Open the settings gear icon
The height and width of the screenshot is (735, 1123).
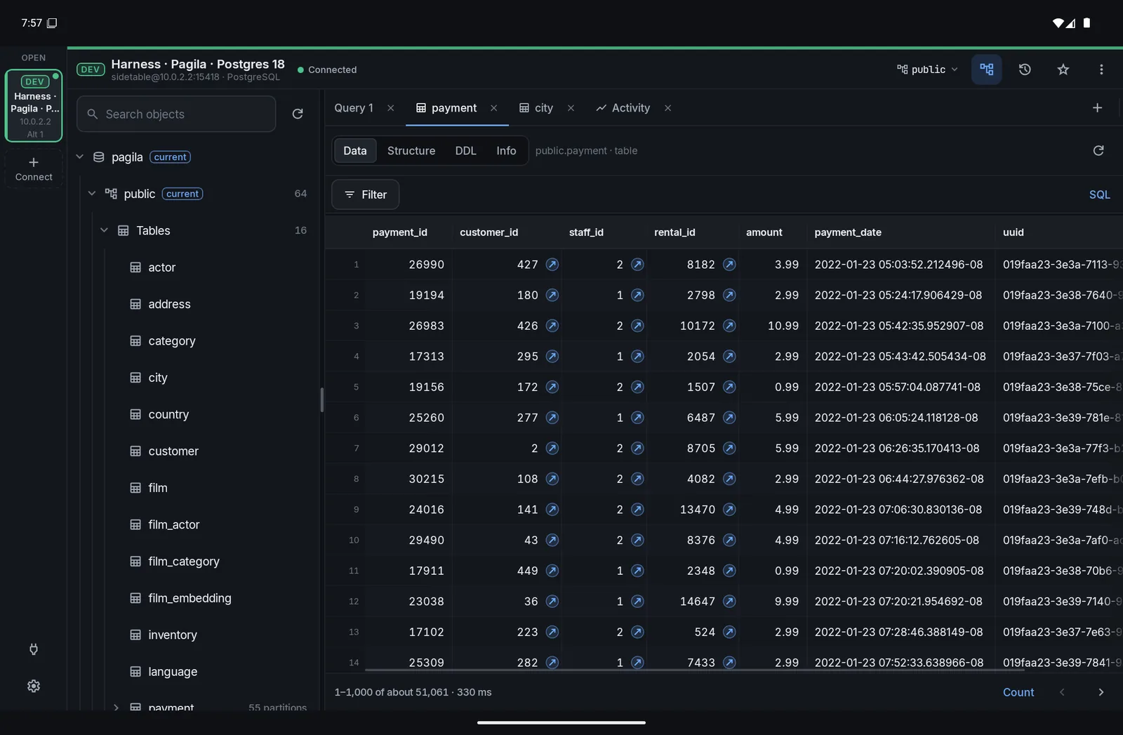(34, 686)
